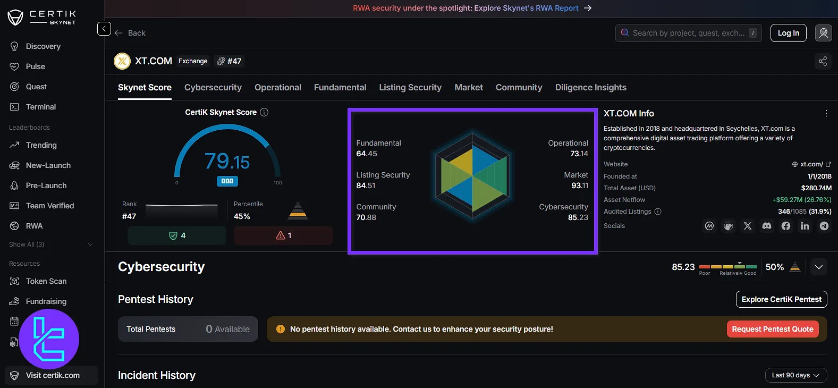Viewport: 838px width, 388px height.
Task: Open the Terminal page
Action: click(x=33, y=107)
